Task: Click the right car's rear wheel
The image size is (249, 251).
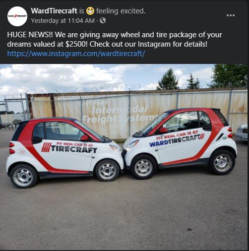Action: (222, 163)
